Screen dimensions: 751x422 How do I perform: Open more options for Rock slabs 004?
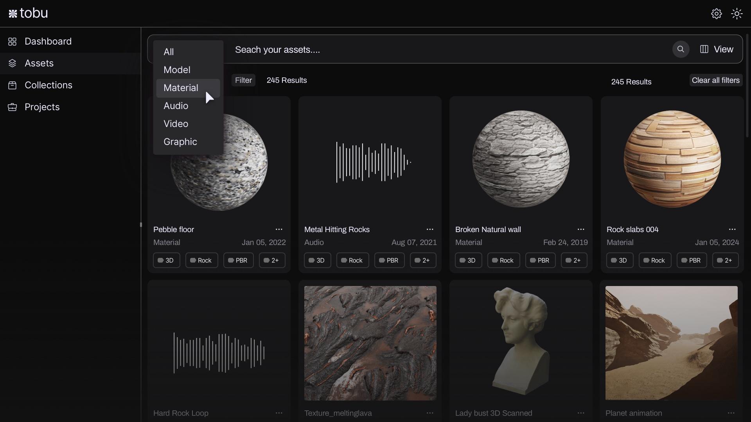(x=732, y=229)
